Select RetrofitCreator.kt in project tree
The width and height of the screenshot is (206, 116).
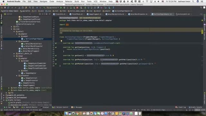[x=26, y=24]
